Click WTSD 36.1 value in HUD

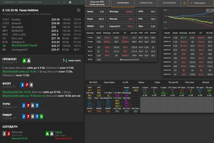(x=90, y=111)
